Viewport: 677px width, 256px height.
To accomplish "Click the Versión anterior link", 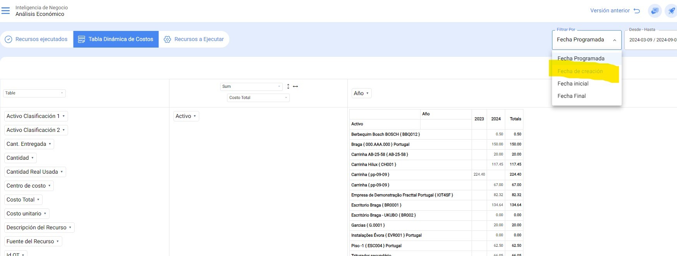I will [x=610, y=11].
